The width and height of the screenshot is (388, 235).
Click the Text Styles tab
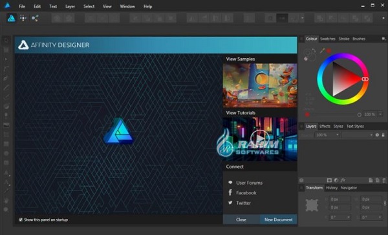point(355,127)
